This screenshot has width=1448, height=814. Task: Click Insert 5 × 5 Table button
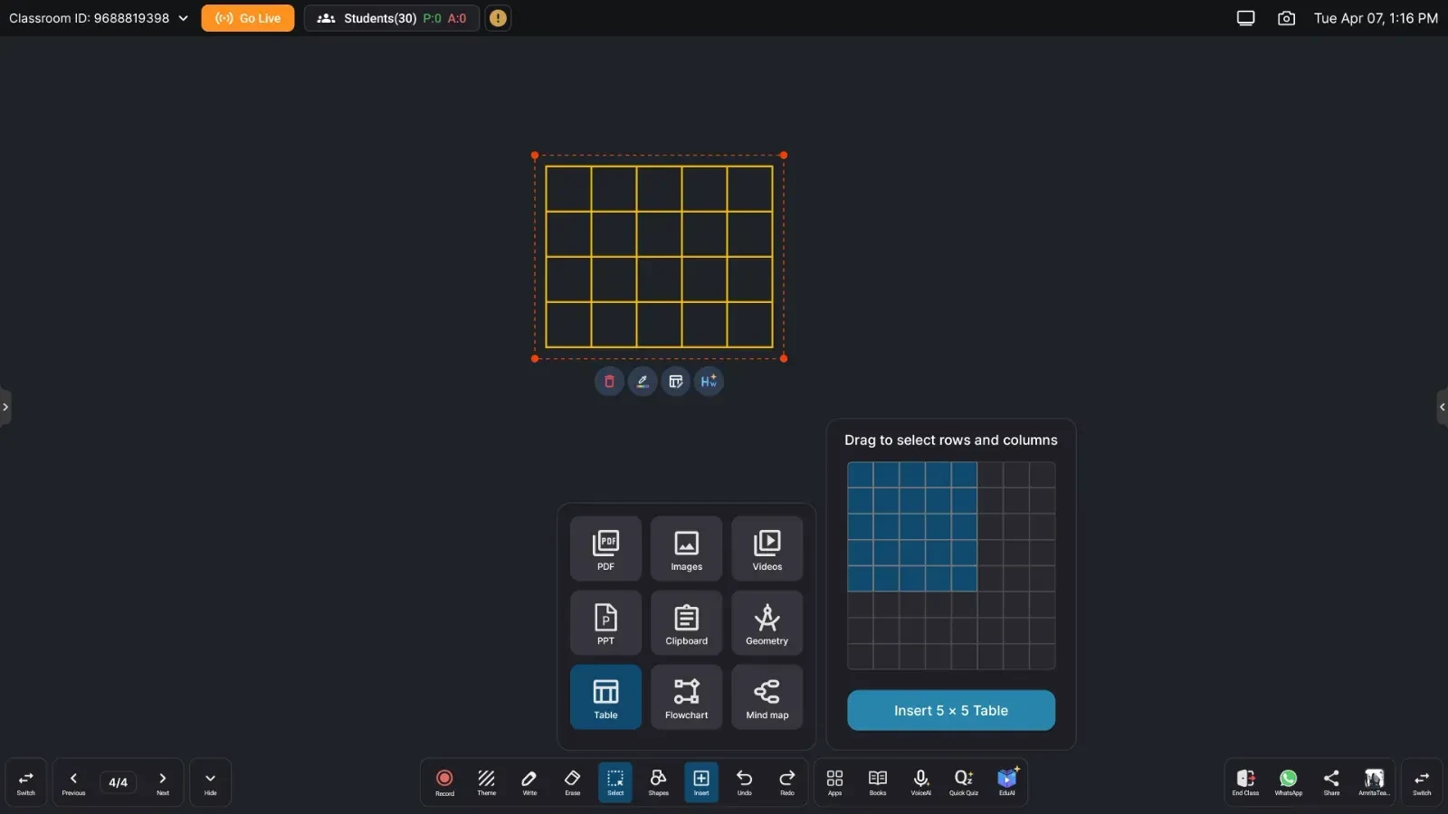[951, 711]
